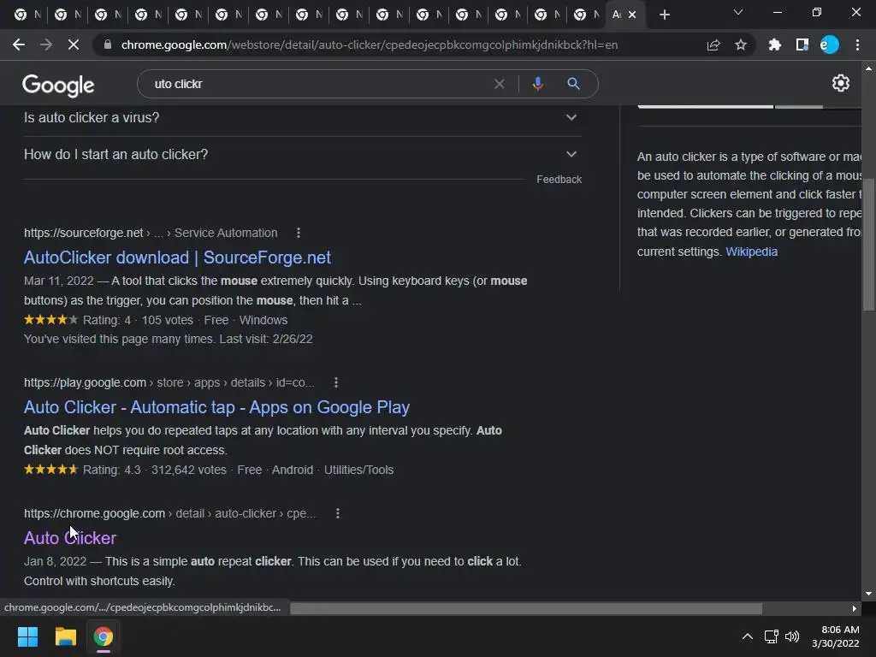Switch to the sixth browser tab

coord(228,15)
